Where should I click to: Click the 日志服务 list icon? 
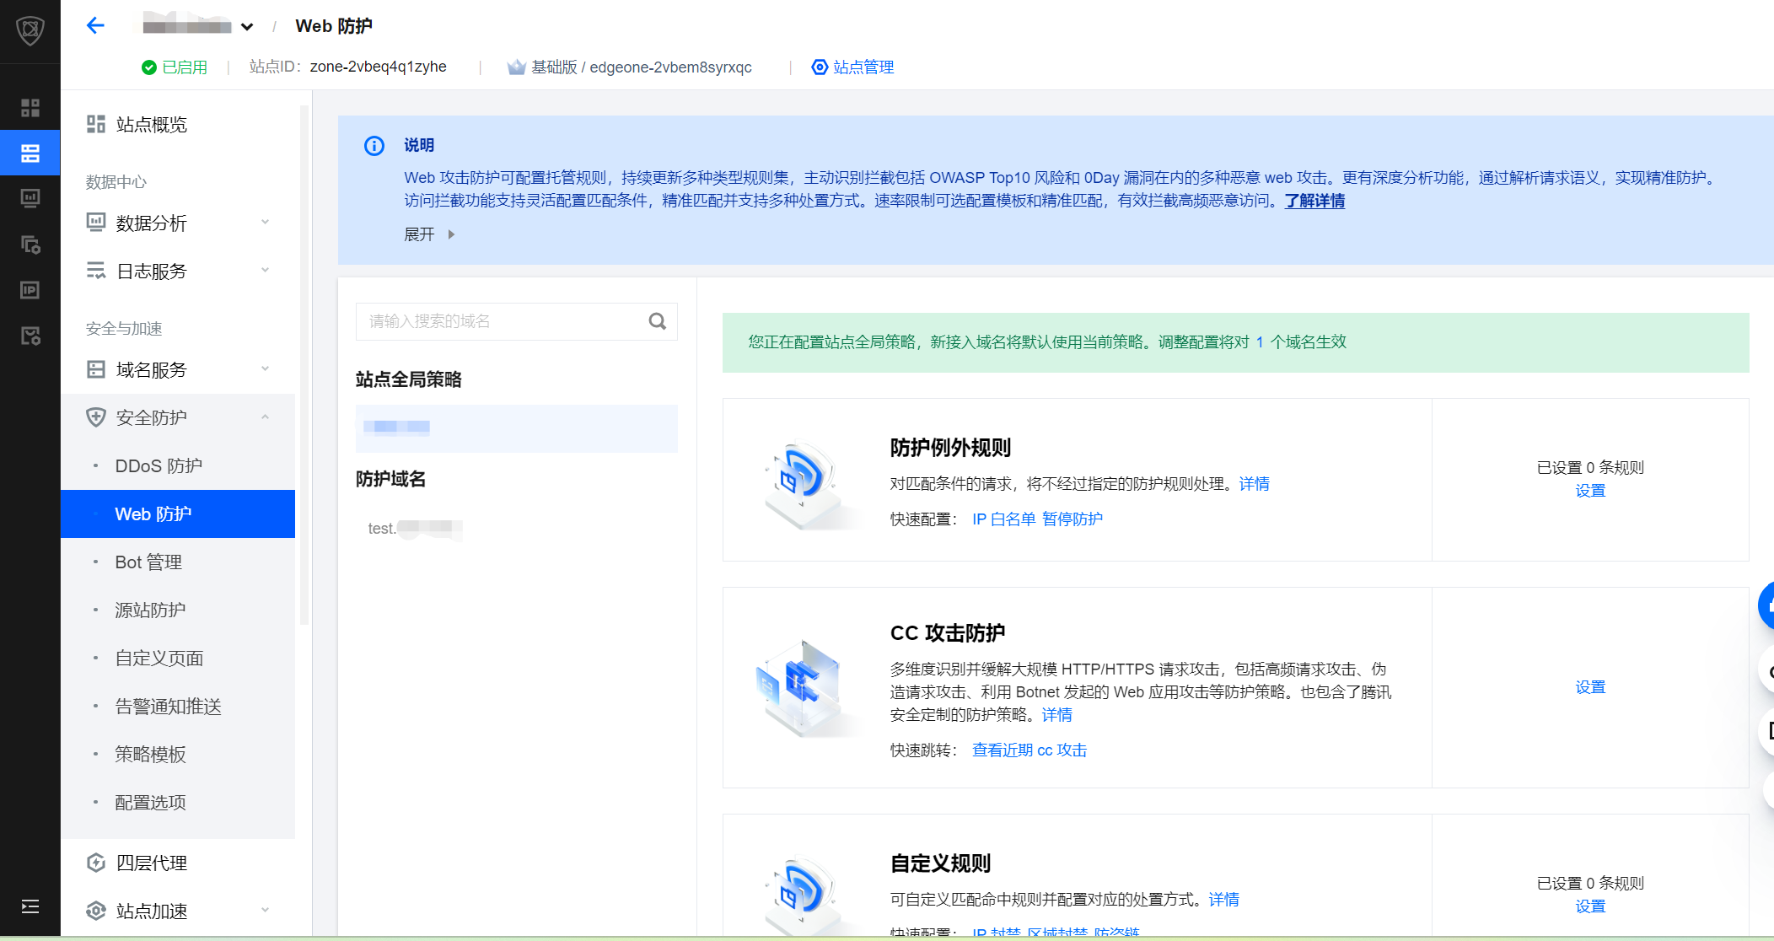point(96,271)
